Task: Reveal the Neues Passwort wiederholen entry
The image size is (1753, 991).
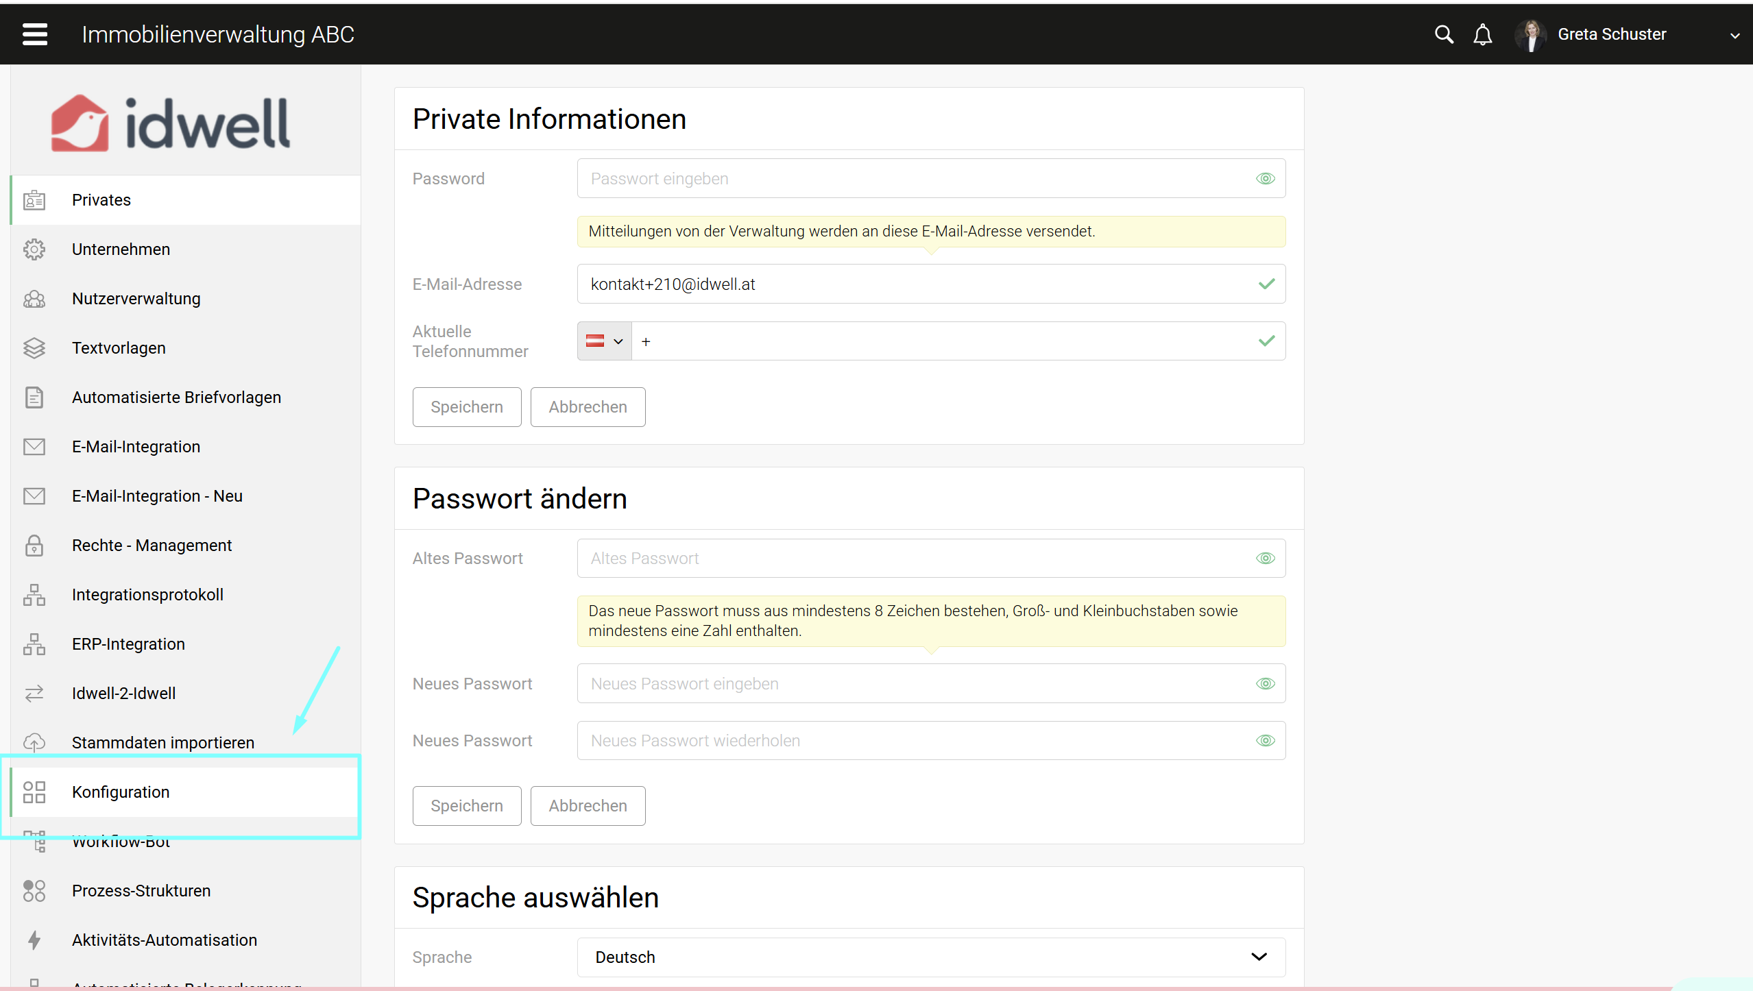Action: 1265,741
